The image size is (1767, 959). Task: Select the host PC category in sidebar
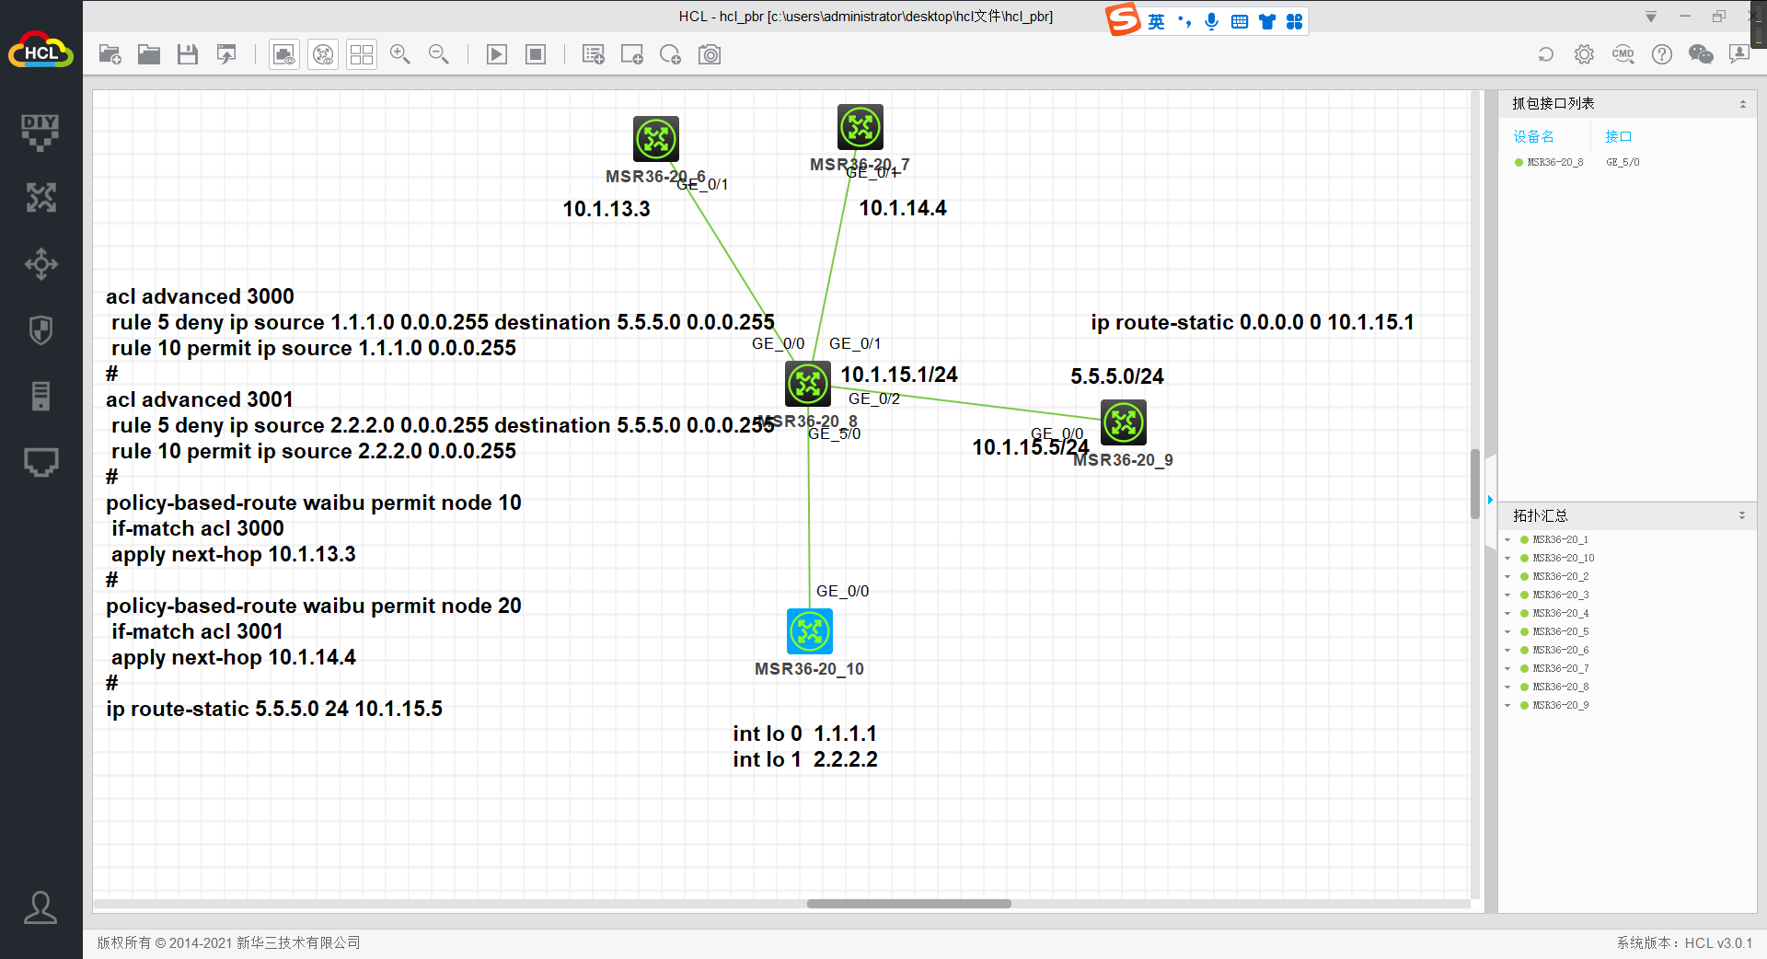tap(40, 462)
